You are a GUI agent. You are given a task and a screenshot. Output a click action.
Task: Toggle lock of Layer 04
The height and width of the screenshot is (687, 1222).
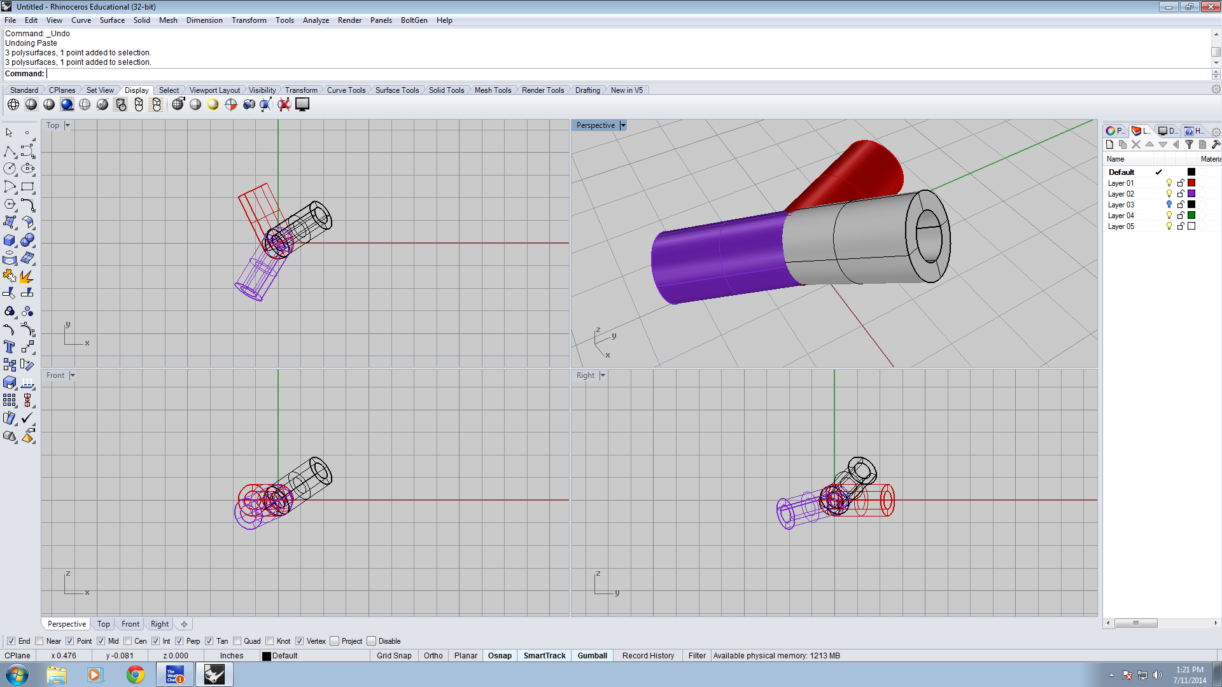coord(1181,216)
